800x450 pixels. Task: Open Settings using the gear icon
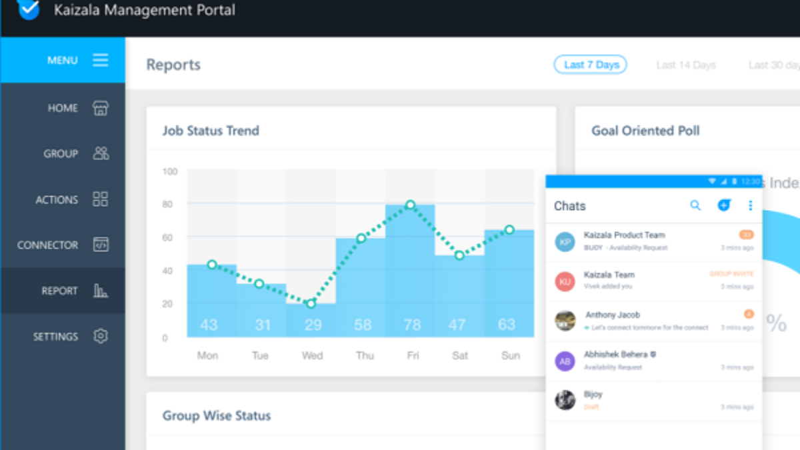(100, 336)
